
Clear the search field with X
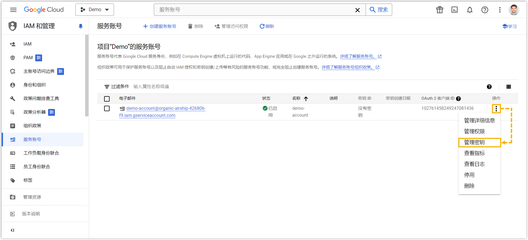[x=357, y=10]
